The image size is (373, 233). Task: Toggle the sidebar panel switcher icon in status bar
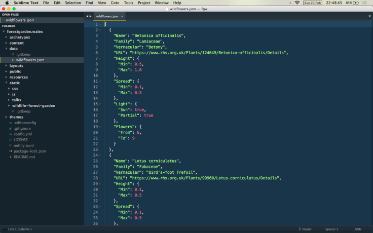[x=5, y=229]
